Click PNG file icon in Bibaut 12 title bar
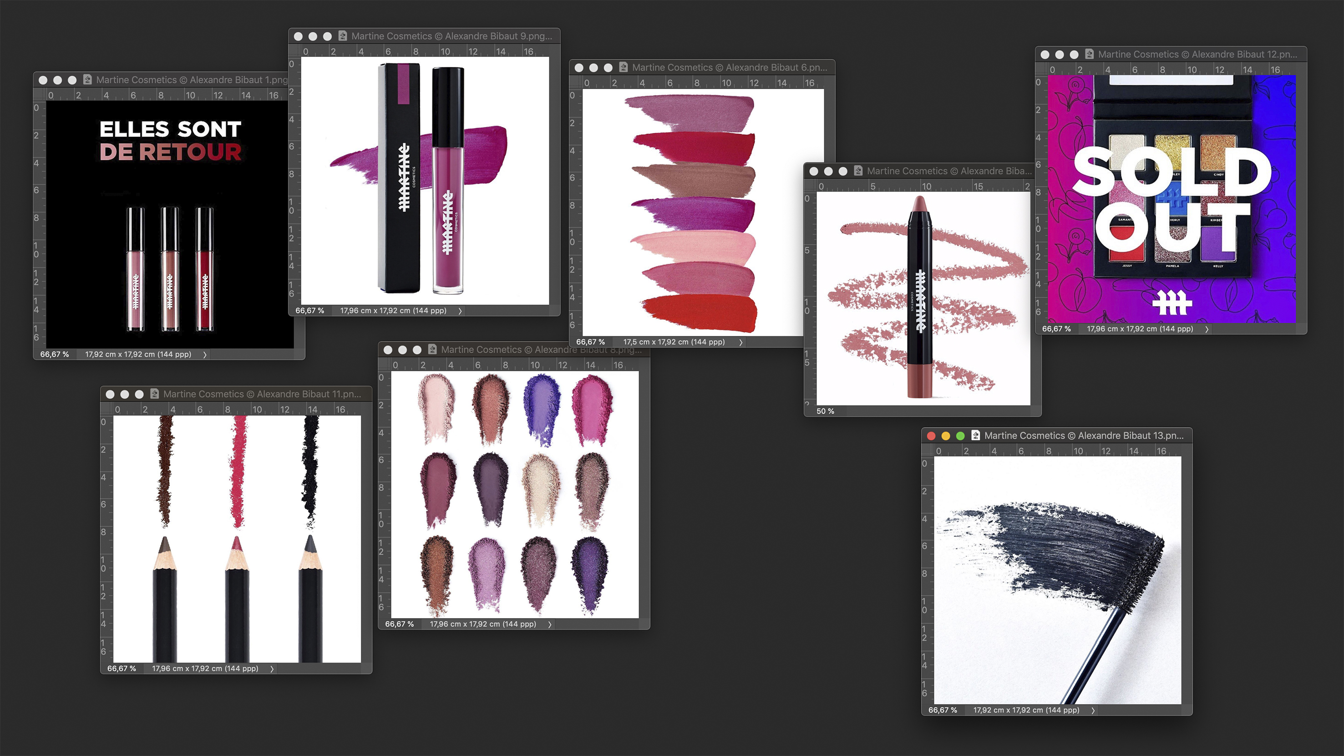This screenshot has width=1344, height=756. click(1089, 54)
